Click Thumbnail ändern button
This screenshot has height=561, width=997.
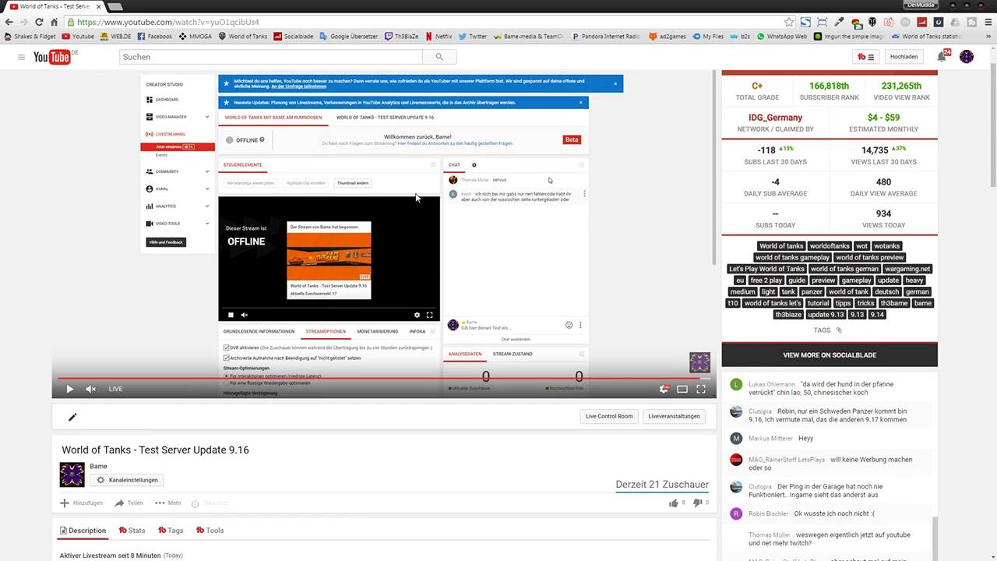coord(353,183)
